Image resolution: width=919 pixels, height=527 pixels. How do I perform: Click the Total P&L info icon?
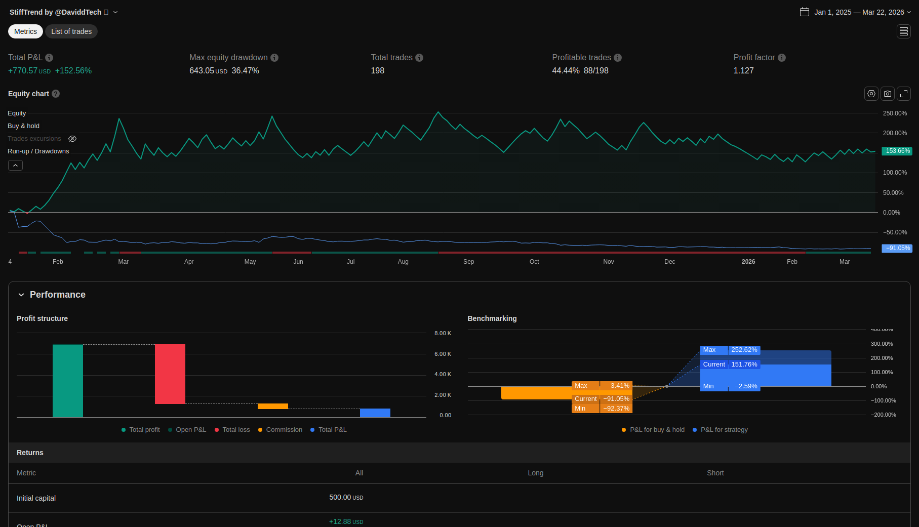click(x=49, y=58)
